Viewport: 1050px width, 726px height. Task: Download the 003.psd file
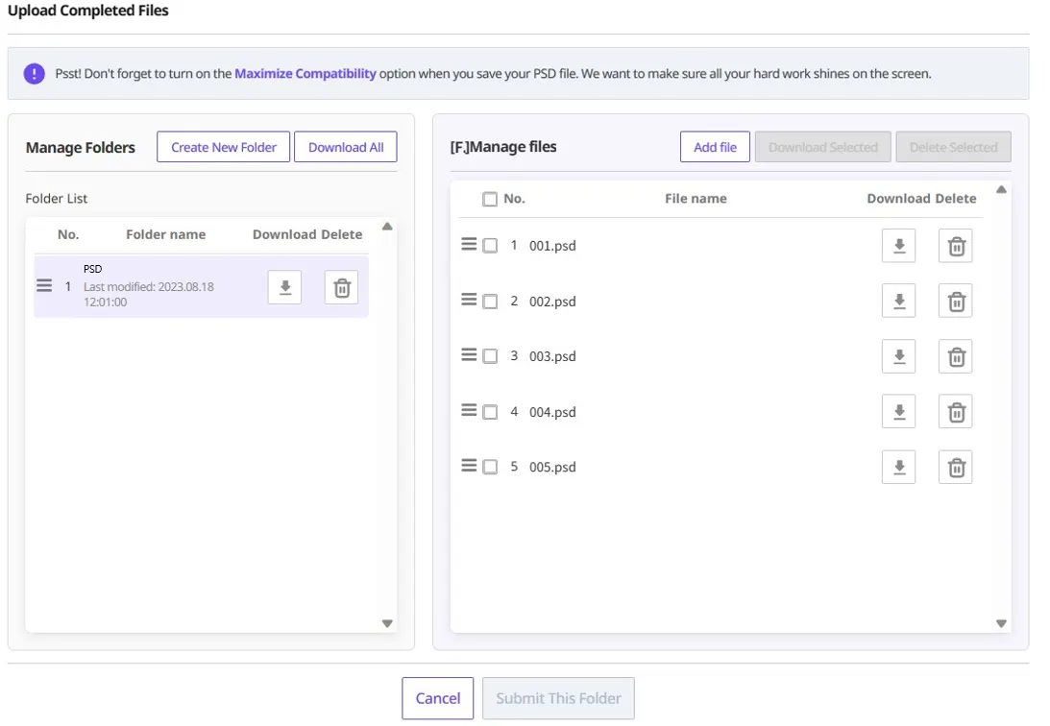pos(898,356)
